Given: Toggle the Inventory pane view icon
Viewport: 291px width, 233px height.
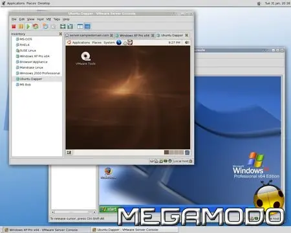Looking at the screenshot, I should click(80, 27).
